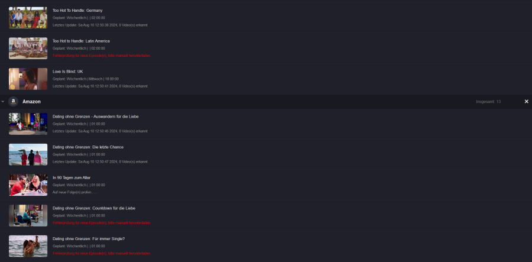Viewport: 532px width, 262px height.
Task: Open In 90 Tagen zum Altar thumbnail
Action: coord(28,185)
